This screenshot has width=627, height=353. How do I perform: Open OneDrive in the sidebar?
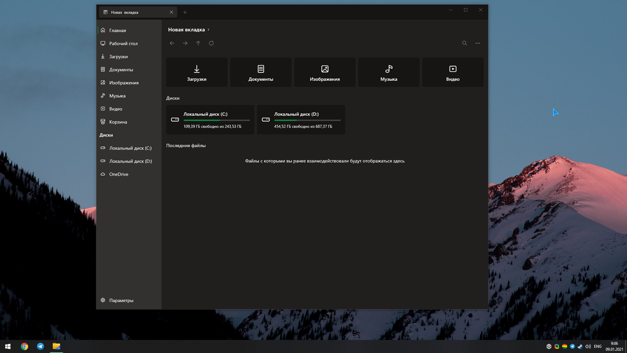point(129,174)
